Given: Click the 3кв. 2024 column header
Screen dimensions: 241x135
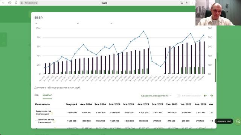Looking at the screenshot, I should click(x=100, y=104).
